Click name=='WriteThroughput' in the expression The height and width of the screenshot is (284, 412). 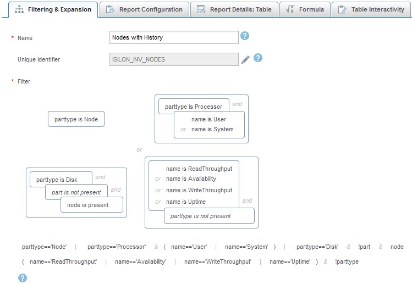coord(218,261)
